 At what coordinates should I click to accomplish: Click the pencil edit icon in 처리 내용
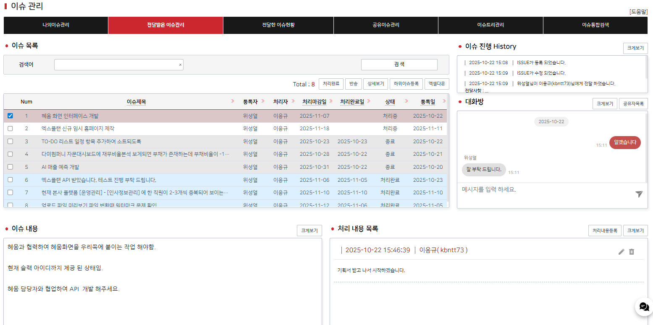pos(622,252)
